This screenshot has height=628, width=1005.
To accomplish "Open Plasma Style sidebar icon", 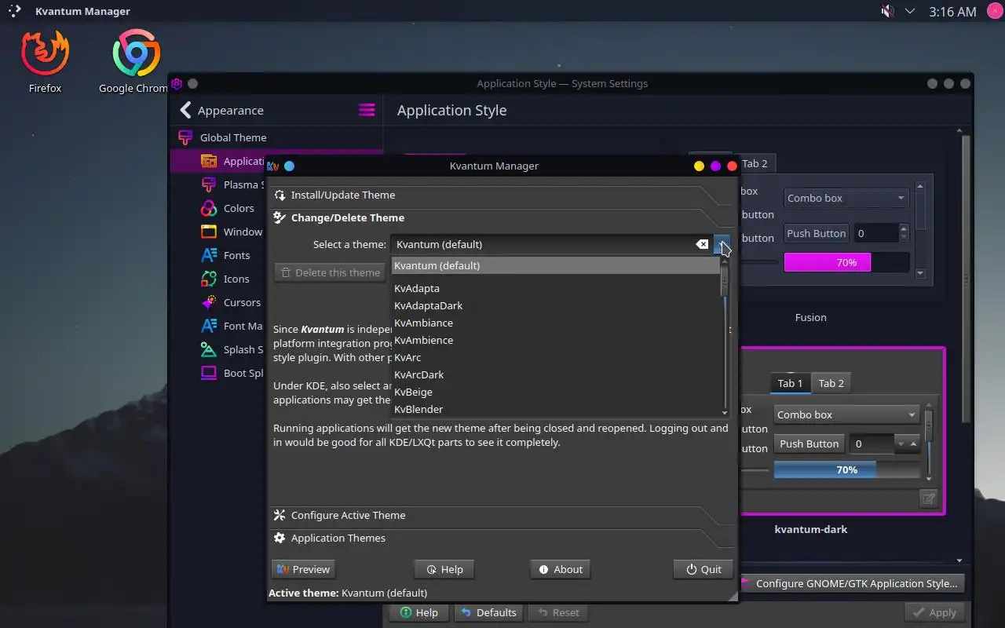I will click(208, 184).
